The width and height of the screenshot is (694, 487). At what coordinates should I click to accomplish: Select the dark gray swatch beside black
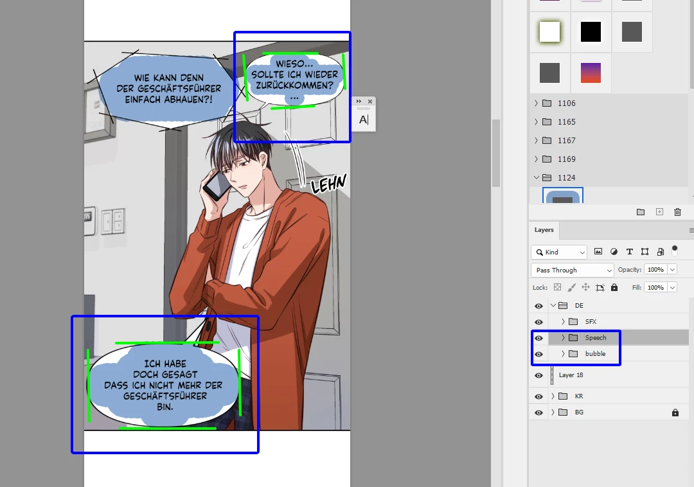632,32
